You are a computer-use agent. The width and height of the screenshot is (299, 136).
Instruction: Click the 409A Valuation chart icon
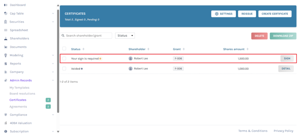(6, 123)
